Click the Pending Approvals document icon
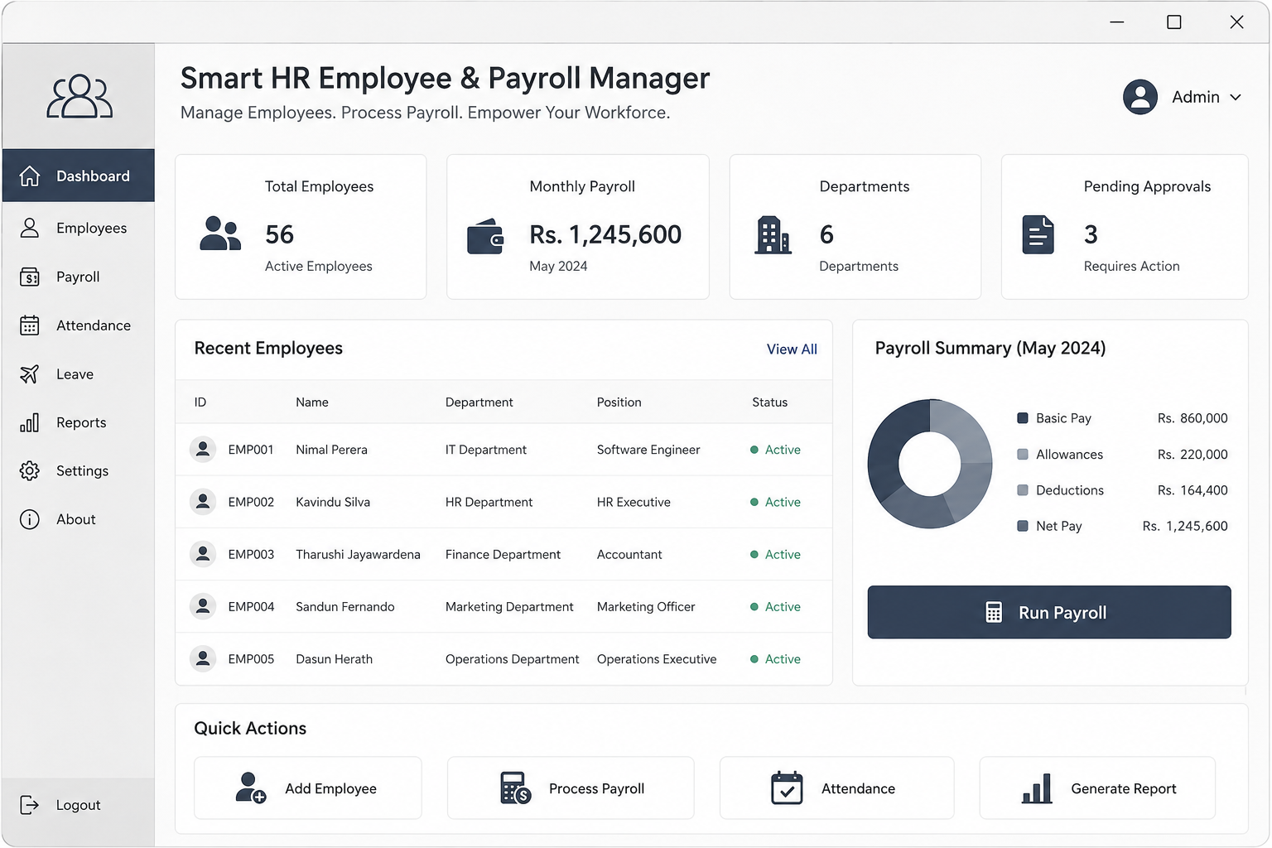The image size is (1272, 848). point(1038,234)
